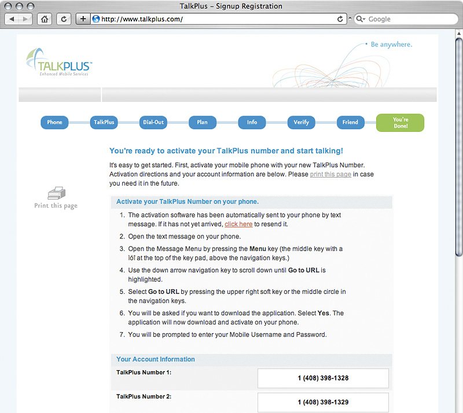463x413 pixels.
Task: Go to the TalkPlus signup step
Action: pyautogui.click(x=104, y=122)
